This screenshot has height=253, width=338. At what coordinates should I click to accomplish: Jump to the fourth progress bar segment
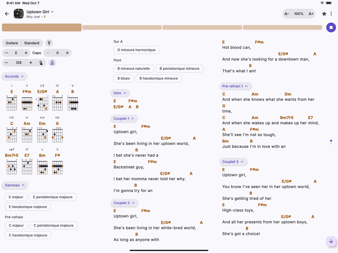click(283, 28)
